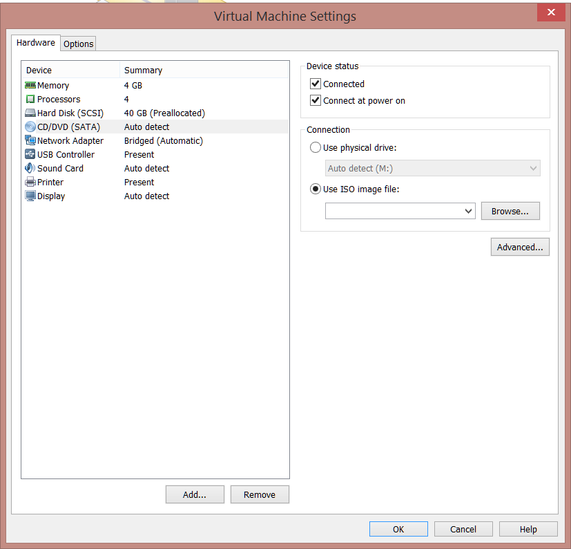The height and width of the screenshot is (549, 571).
Task: Click the Sound Card speaker icon
Action: click(30, 168)
